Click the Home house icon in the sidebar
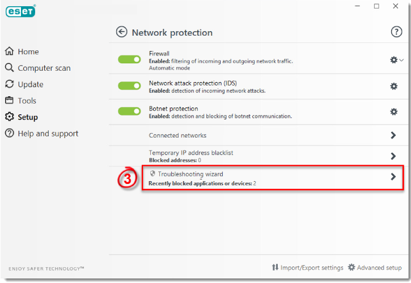The image size is (411, 283). (x=10, y=51)
